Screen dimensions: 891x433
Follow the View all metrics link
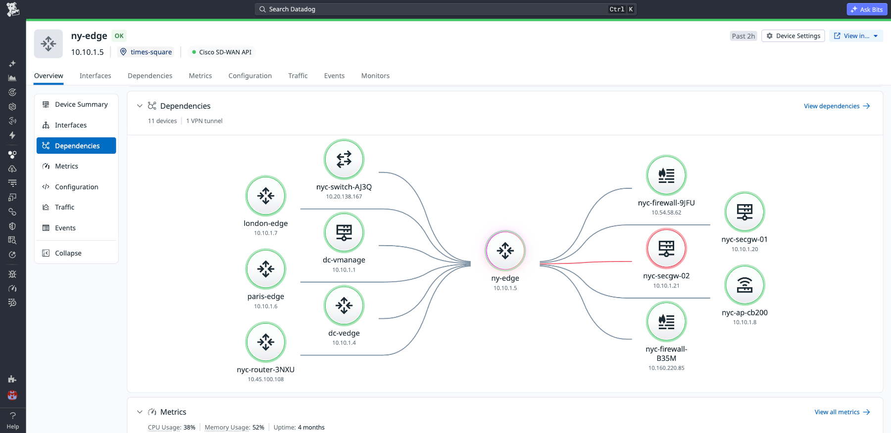[x=842, y=412]
